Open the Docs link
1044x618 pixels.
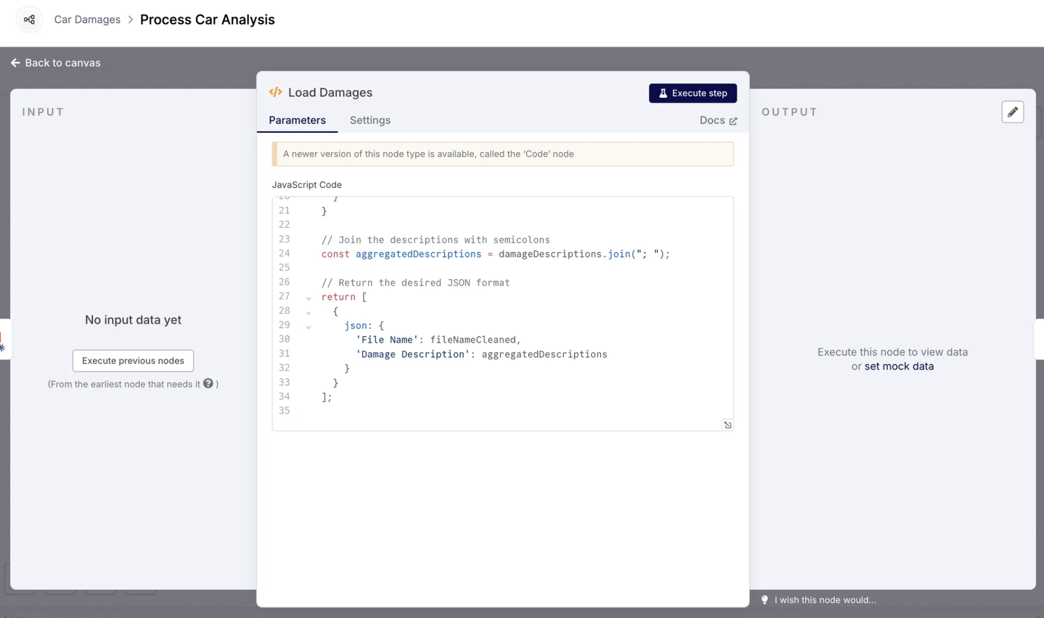tap(718, 120)
